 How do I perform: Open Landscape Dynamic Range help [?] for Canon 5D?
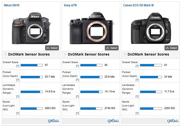point(137,97)
